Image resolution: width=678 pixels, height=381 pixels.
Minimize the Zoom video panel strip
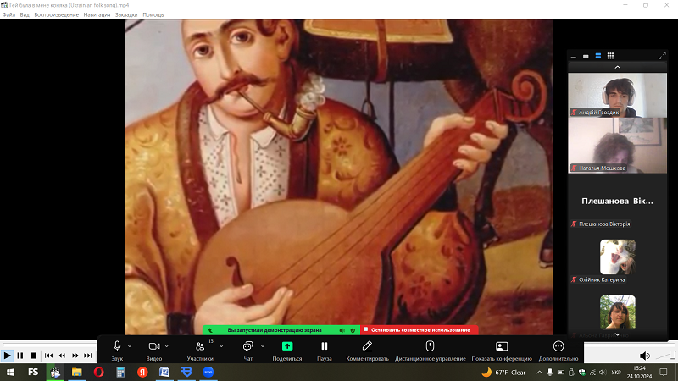pos(574,56)
